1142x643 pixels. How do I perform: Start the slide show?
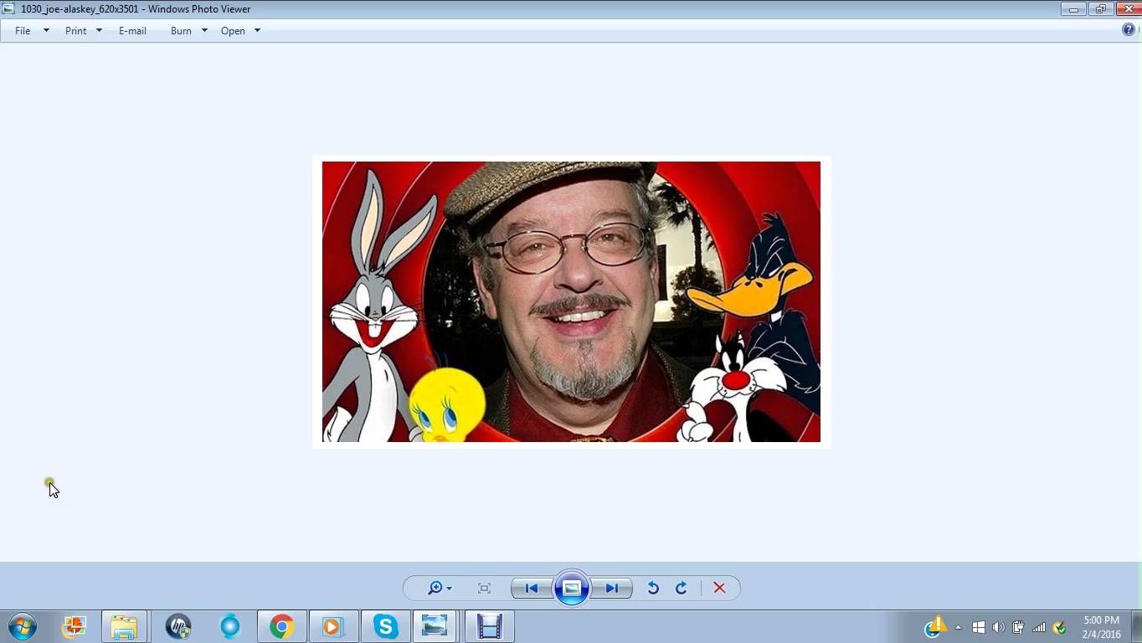point(572,588)
